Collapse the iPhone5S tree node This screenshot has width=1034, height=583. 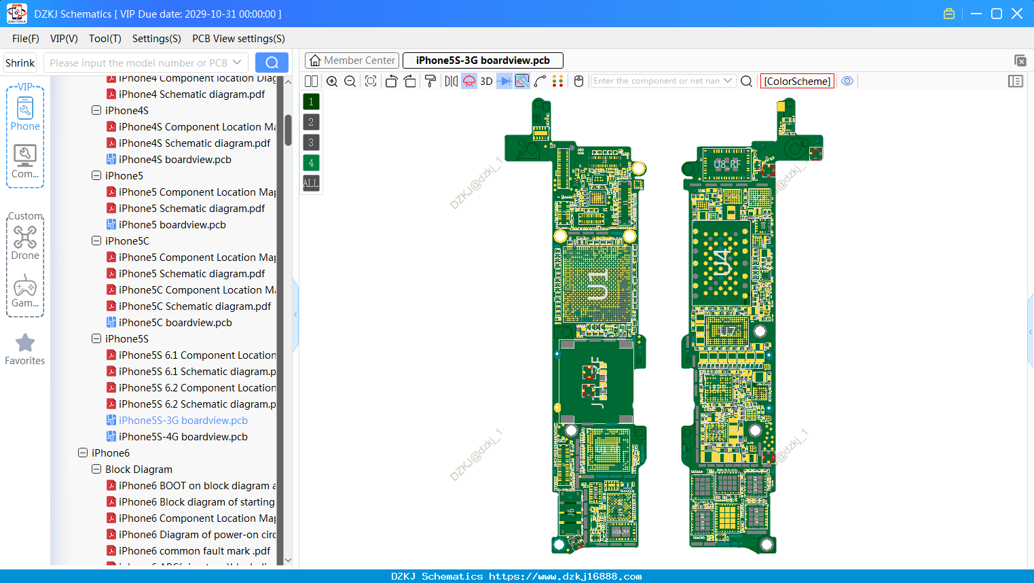point(96,338)
